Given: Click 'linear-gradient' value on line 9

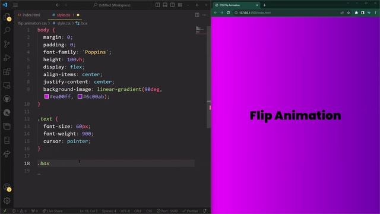Looking at the screenshot, I should click(119, 89).
